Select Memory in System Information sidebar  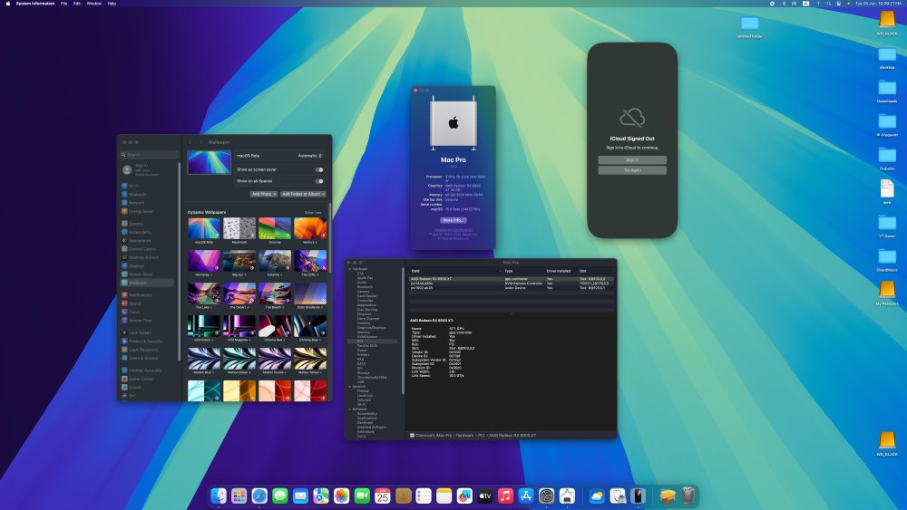pyautogui.click(x=364, y=332)
